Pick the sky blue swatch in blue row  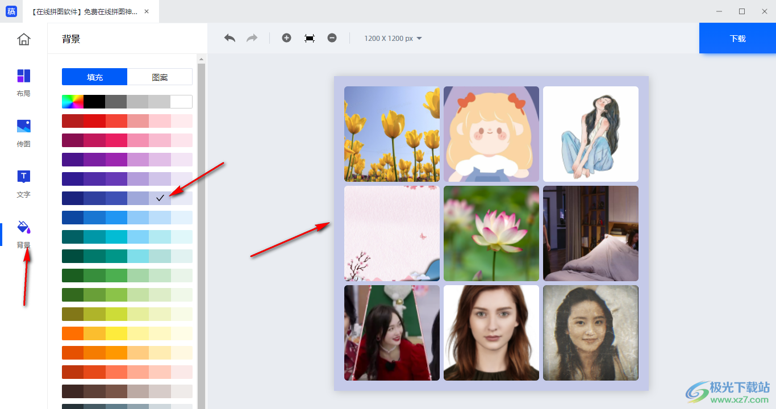coord(116,218)
